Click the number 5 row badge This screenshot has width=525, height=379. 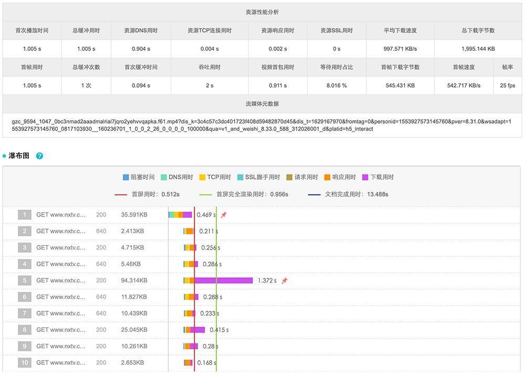[25, 280]
